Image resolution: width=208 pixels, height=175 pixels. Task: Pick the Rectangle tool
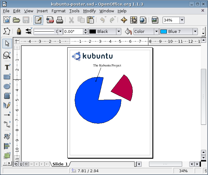pyautogui.click(x=7, y=77)
